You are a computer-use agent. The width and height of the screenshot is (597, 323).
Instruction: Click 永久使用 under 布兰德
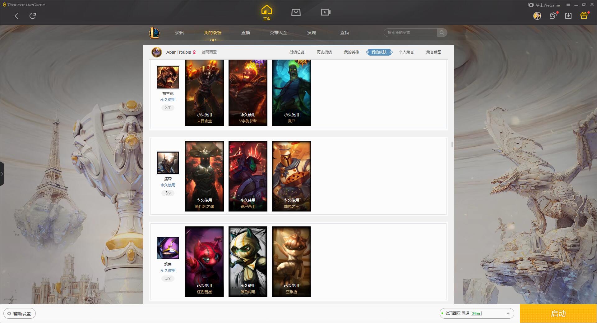click(x=168, y=100)
